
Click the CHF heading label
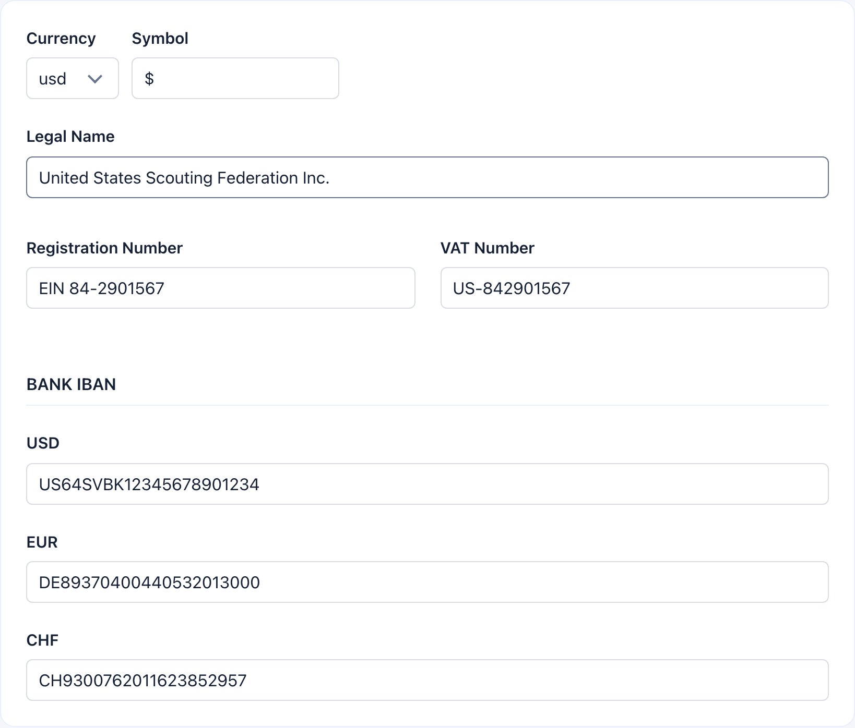coord(42,640)
